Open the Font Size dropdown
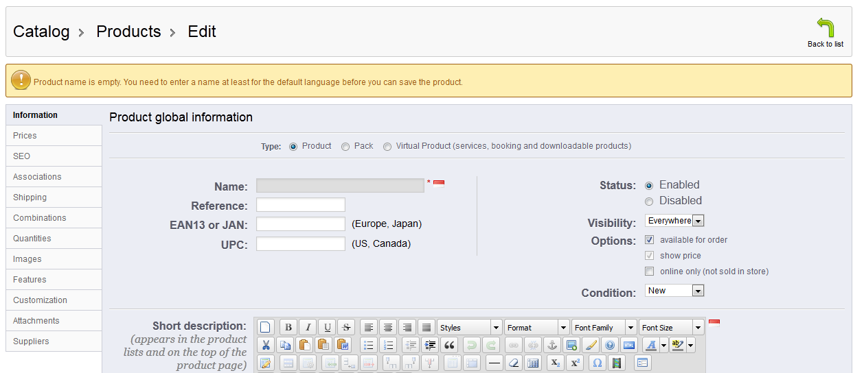853x373 pixels. (672, 328)
